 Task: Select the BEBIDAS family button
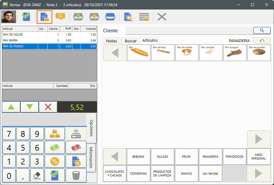coord(138,156)
